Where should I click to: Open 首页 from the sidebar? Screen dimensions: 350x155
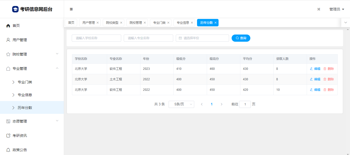pyautogui.click(x=16, y=26)
